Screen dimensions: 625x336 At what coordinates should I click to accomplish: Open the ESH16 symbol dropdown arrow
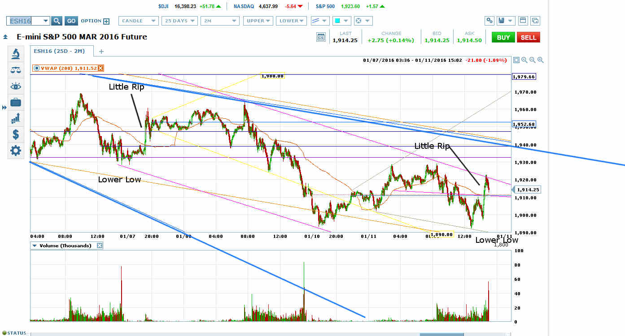pyautogui.click(x=45, y=21)
